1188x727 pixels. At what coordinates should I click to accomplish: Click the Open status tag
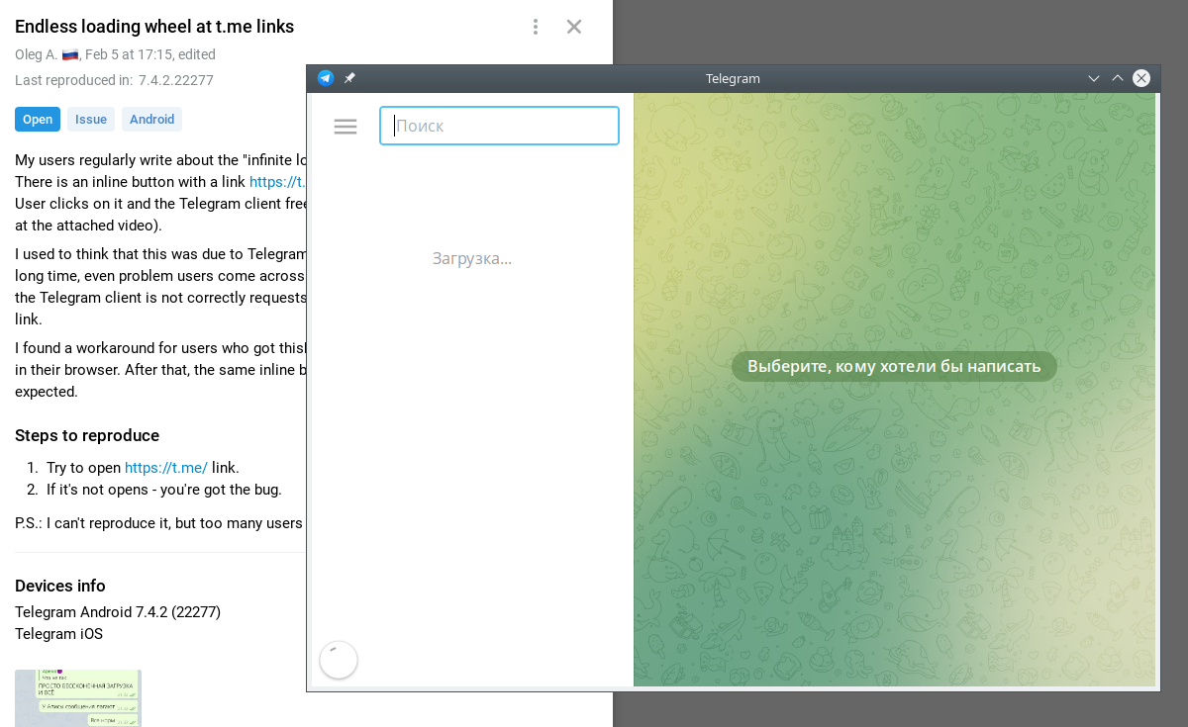(38, 120)
